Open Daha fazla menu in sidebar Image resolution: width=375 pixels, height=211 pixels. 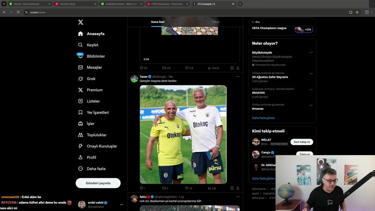click(x=92, y=169)
